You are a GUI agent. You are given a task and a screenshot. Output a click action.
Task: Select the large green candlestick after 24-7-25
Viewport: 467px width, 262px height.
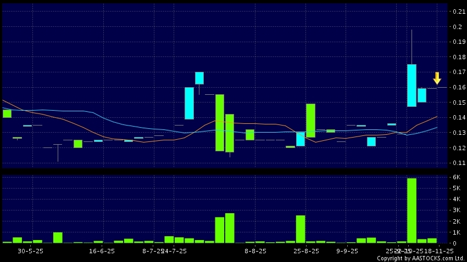220,122
